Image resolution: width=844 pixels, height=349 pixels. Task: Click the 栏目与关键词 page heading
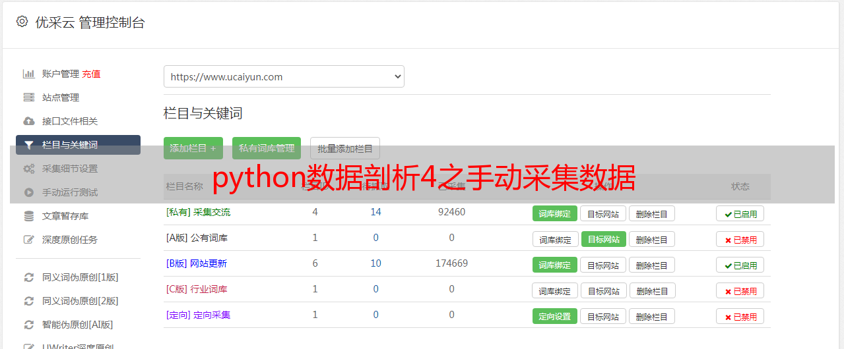click(203, 113)
